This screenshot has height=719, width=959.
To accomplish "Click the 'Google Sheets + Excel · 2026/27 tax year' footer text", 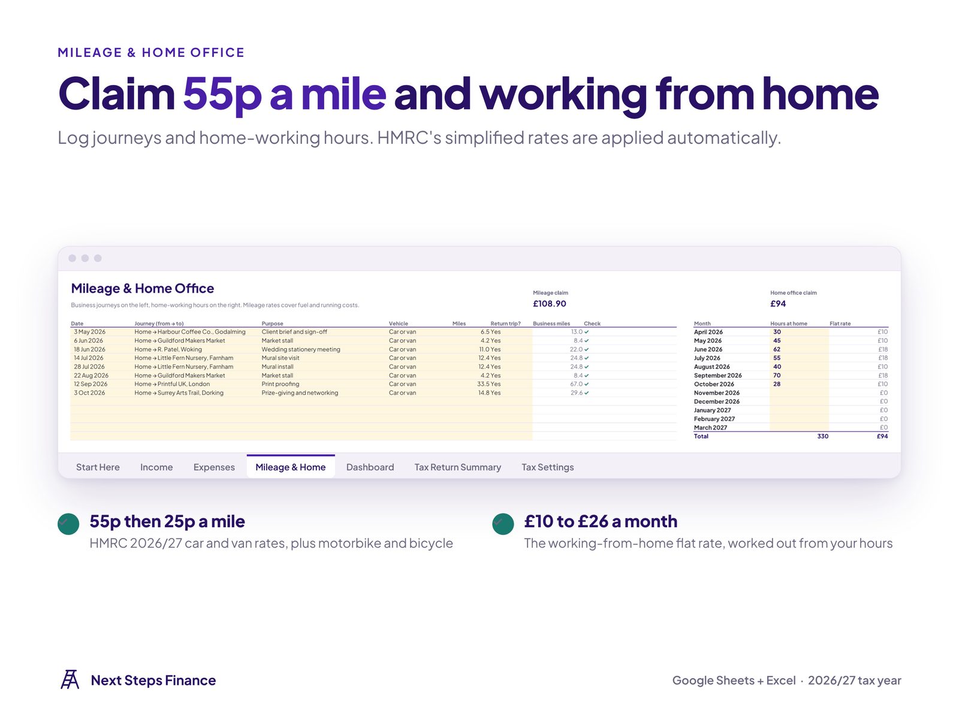I will tap(786, 680).
